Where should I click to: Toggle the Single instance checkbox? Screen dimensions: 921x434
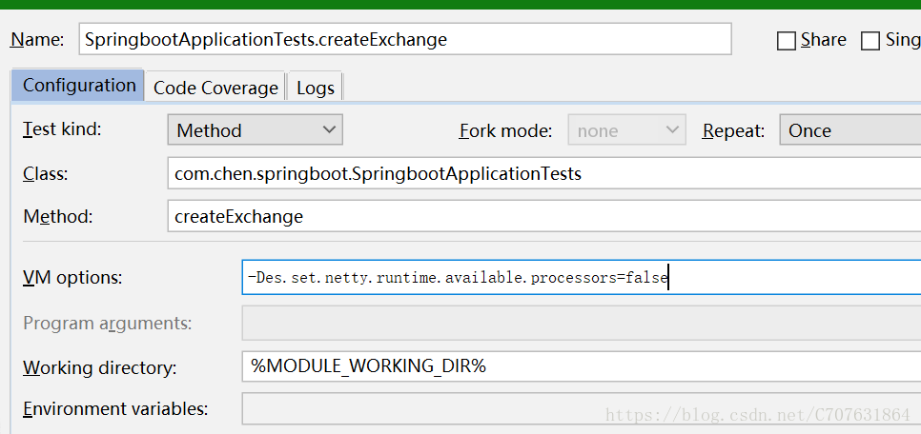point(870,41)
